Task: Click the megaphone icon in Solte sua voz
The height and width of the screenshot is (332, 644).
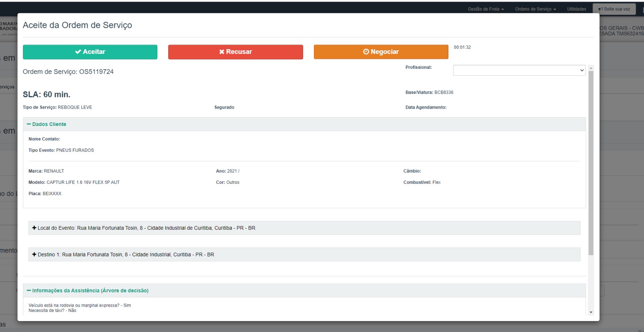Action: [601, 9]
